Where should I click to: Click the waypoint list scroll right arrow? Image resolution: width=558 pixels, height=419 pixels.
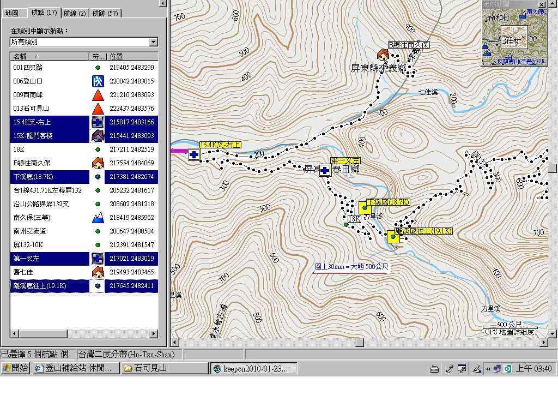click(154, 333)
